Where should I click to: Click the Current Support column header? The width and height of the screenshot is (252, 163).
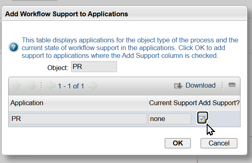(173, 103)
